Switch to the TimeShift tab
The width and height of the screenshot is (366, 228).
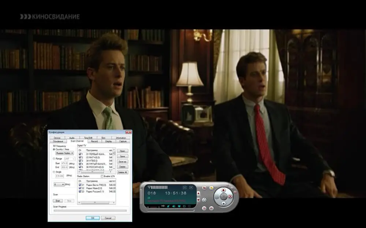88,138
